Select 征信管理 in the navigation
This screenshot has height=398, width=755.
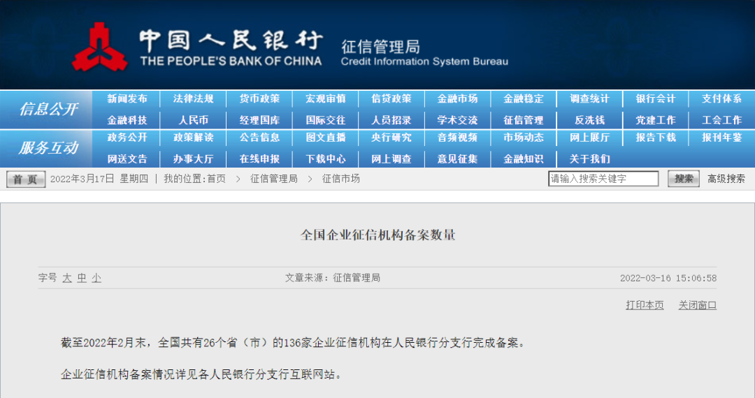(524, 120)
